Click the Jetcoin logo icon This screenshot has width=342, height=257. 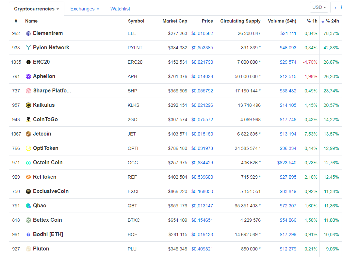(28, 134)
